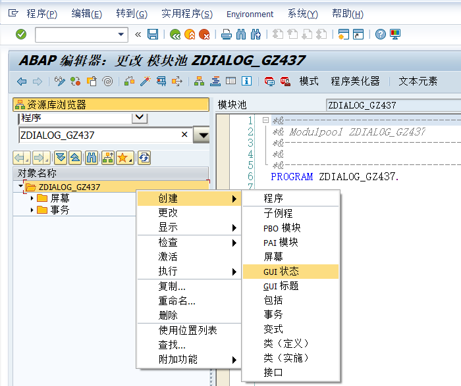Click the 对象名称 column header

(111, 173)
